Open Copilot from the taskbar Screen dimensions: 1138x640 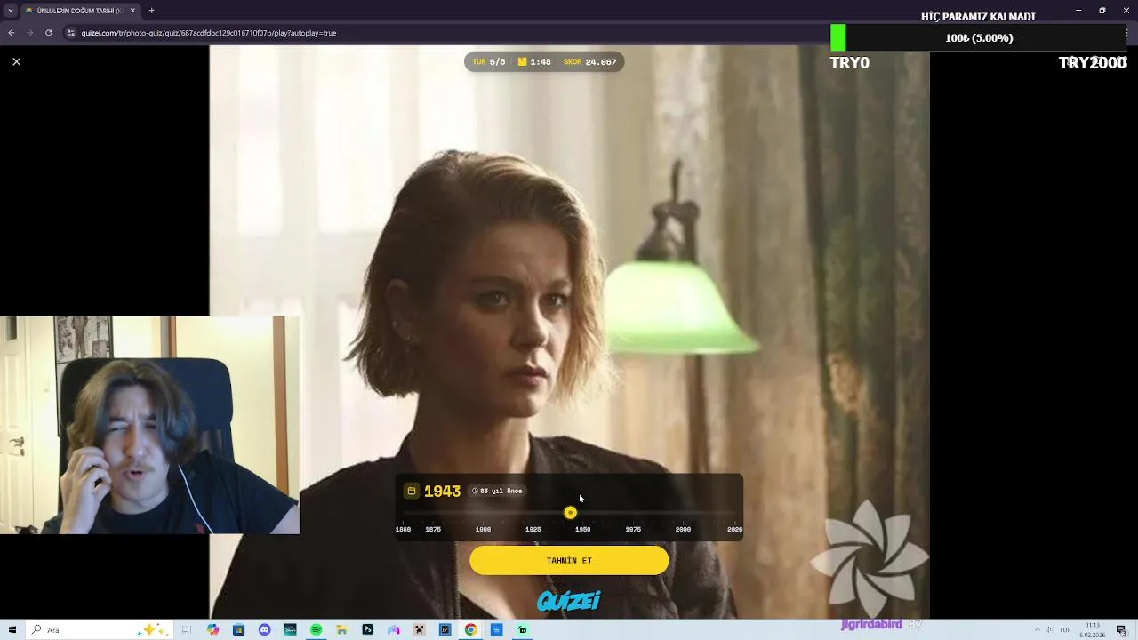[x=212, y=629]
